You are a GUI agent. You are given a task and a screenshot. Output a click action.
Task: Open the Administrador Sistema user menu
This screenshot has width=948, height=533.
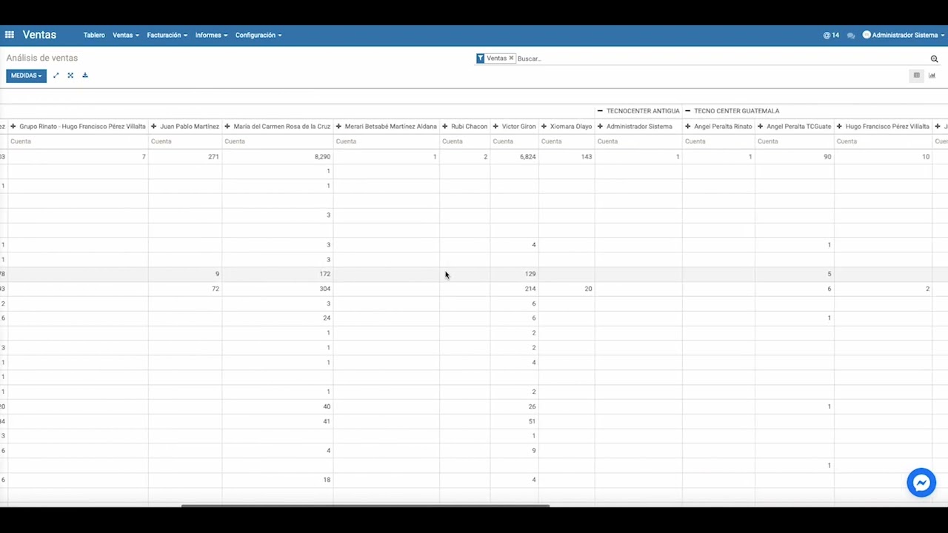[904, 36]
